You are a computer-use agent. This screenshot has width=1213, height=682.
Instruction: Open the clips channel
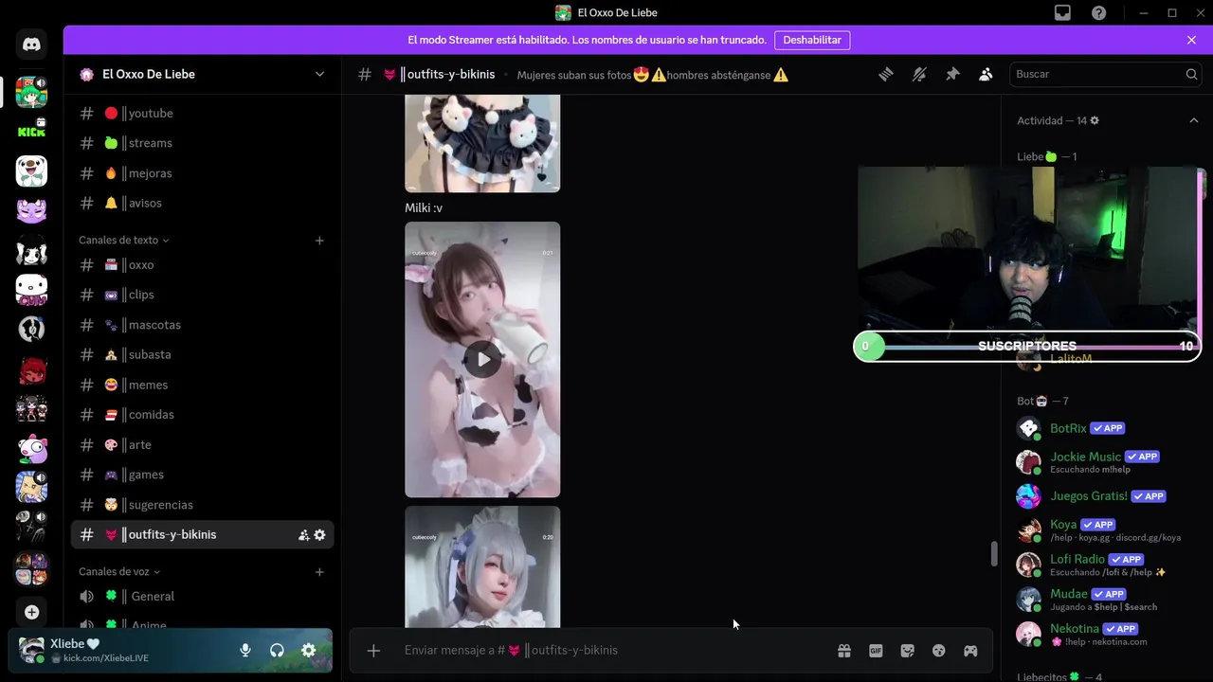[202, 295]
